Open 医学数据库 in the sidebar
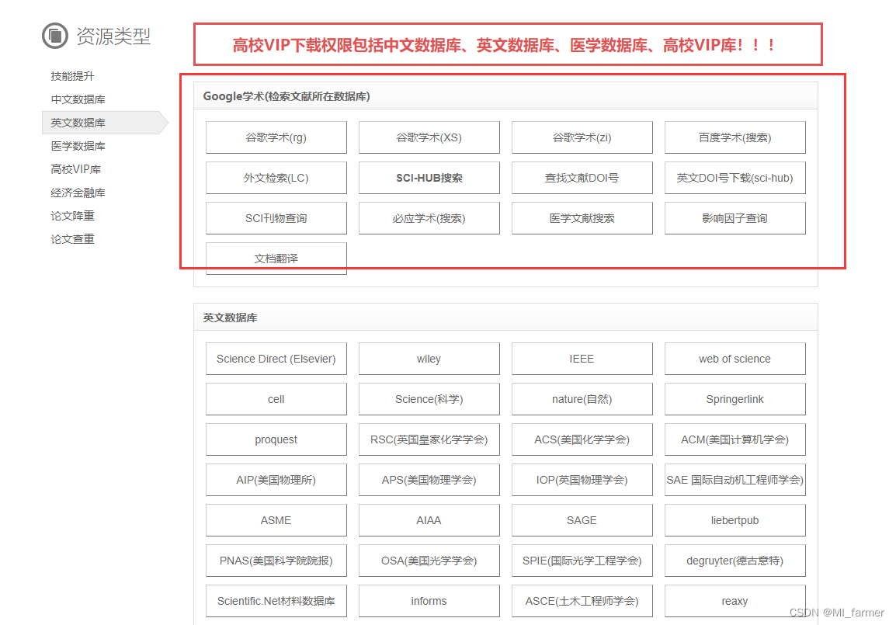Viewport: 896px width, 625px height. pyautogui.click(x=78, y=146)
